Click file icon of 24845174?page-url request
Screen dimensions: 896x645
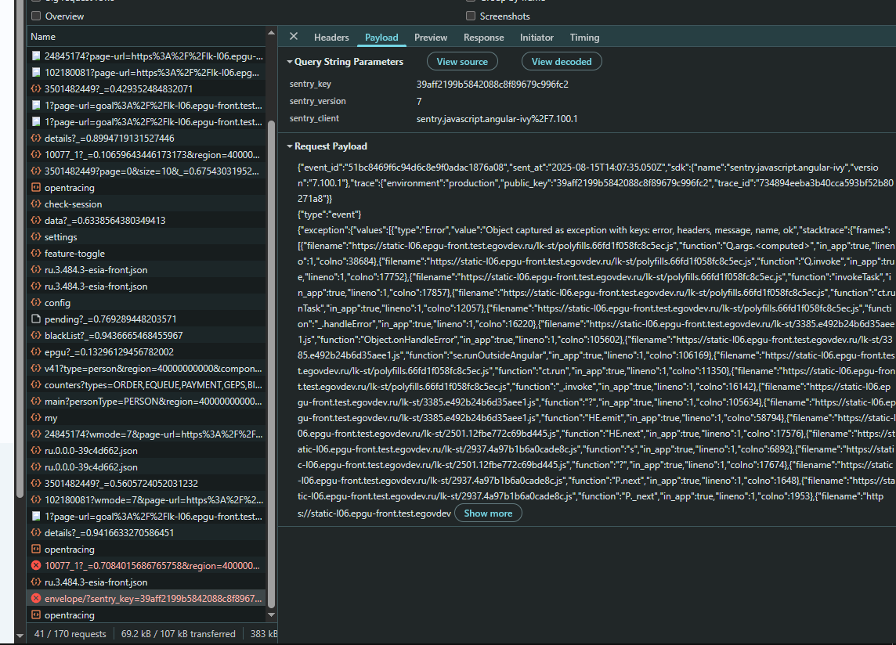[x=36, y=56]
